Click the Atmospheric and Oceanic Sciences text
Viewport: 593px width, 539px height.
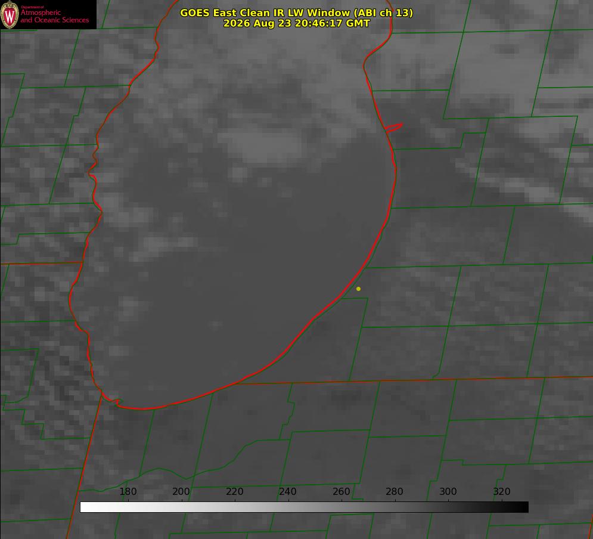point(54,16)
